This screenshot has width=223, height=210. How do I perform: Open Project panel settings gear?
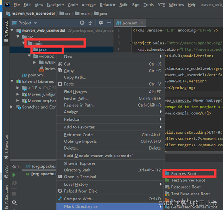(x=101, y=23)
